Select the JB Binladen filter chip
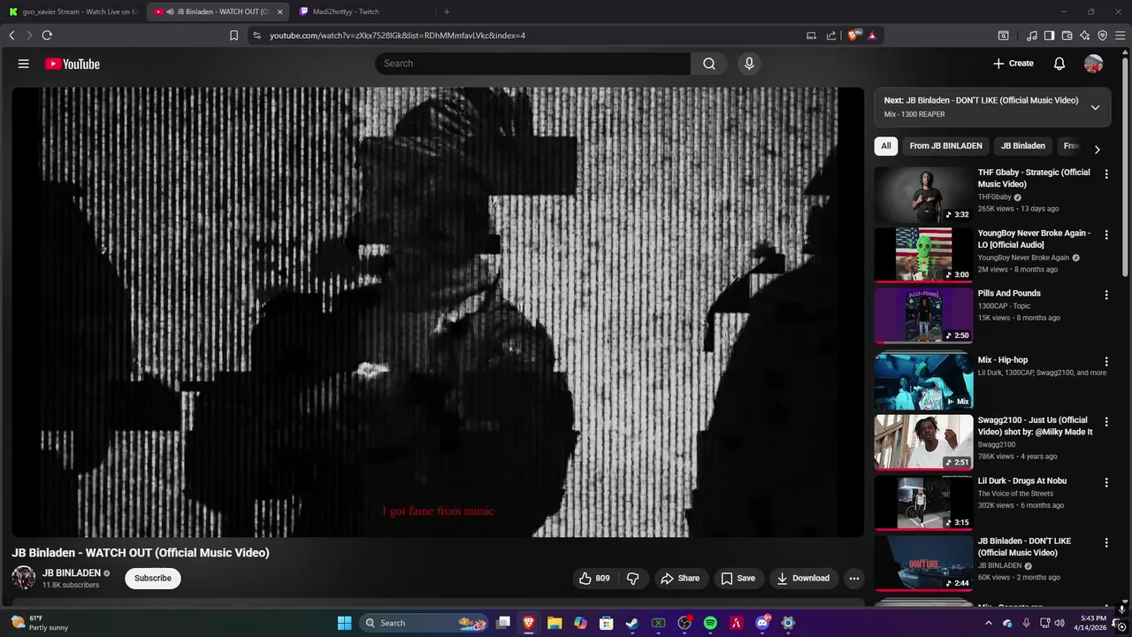This screenshot has height=637, width=1132. [x=1022, y=146]
